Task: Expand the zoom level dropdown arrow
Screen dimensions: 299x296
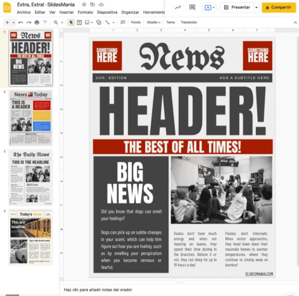Action: tap(62, 23)
